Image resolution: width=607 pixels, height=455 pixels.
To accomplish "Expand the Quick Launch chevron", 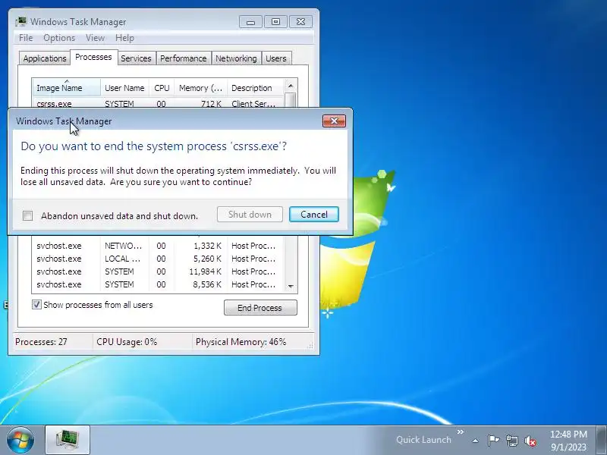I will [461, 431].
